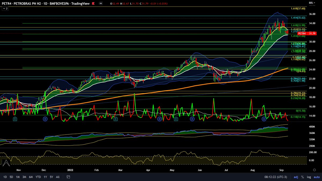Click the 0.786(19.33) Fibonacci label
Image resolution: width=322 pixels, height=181 pixels.
(x=298, y=93)
